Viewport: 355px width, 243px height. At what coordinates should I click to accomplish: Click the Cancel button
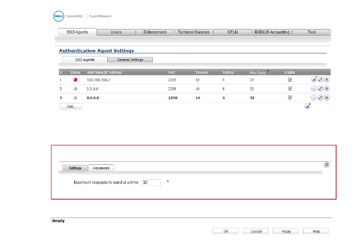(256, 231)
